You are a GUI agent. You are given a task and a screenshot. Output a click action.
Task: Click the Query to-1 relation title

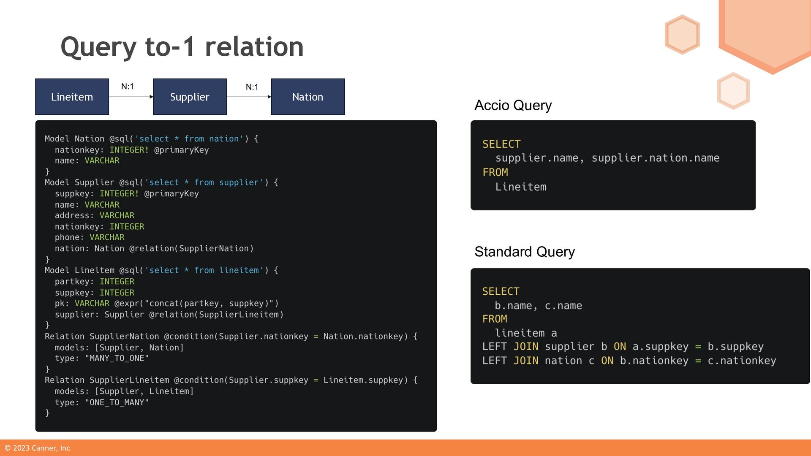tap(182, 47)
